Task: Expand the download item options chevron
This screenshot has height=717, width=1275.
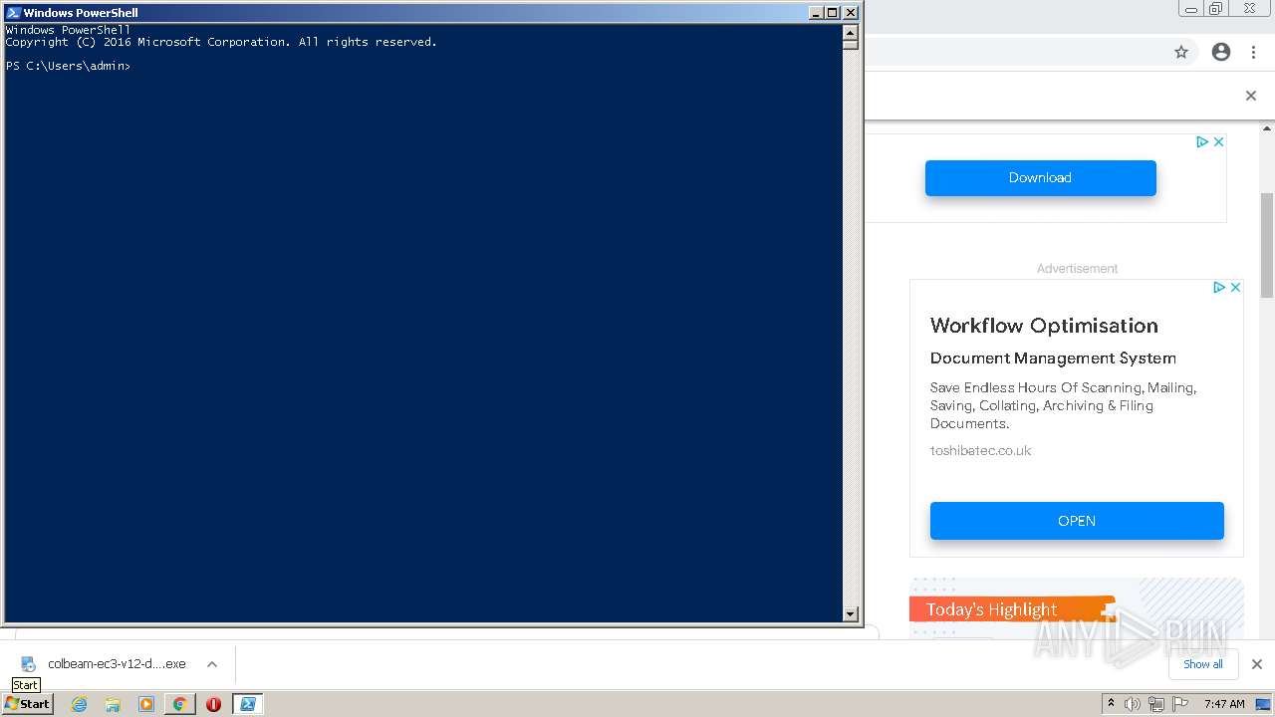Action: (x=212, y=664)
